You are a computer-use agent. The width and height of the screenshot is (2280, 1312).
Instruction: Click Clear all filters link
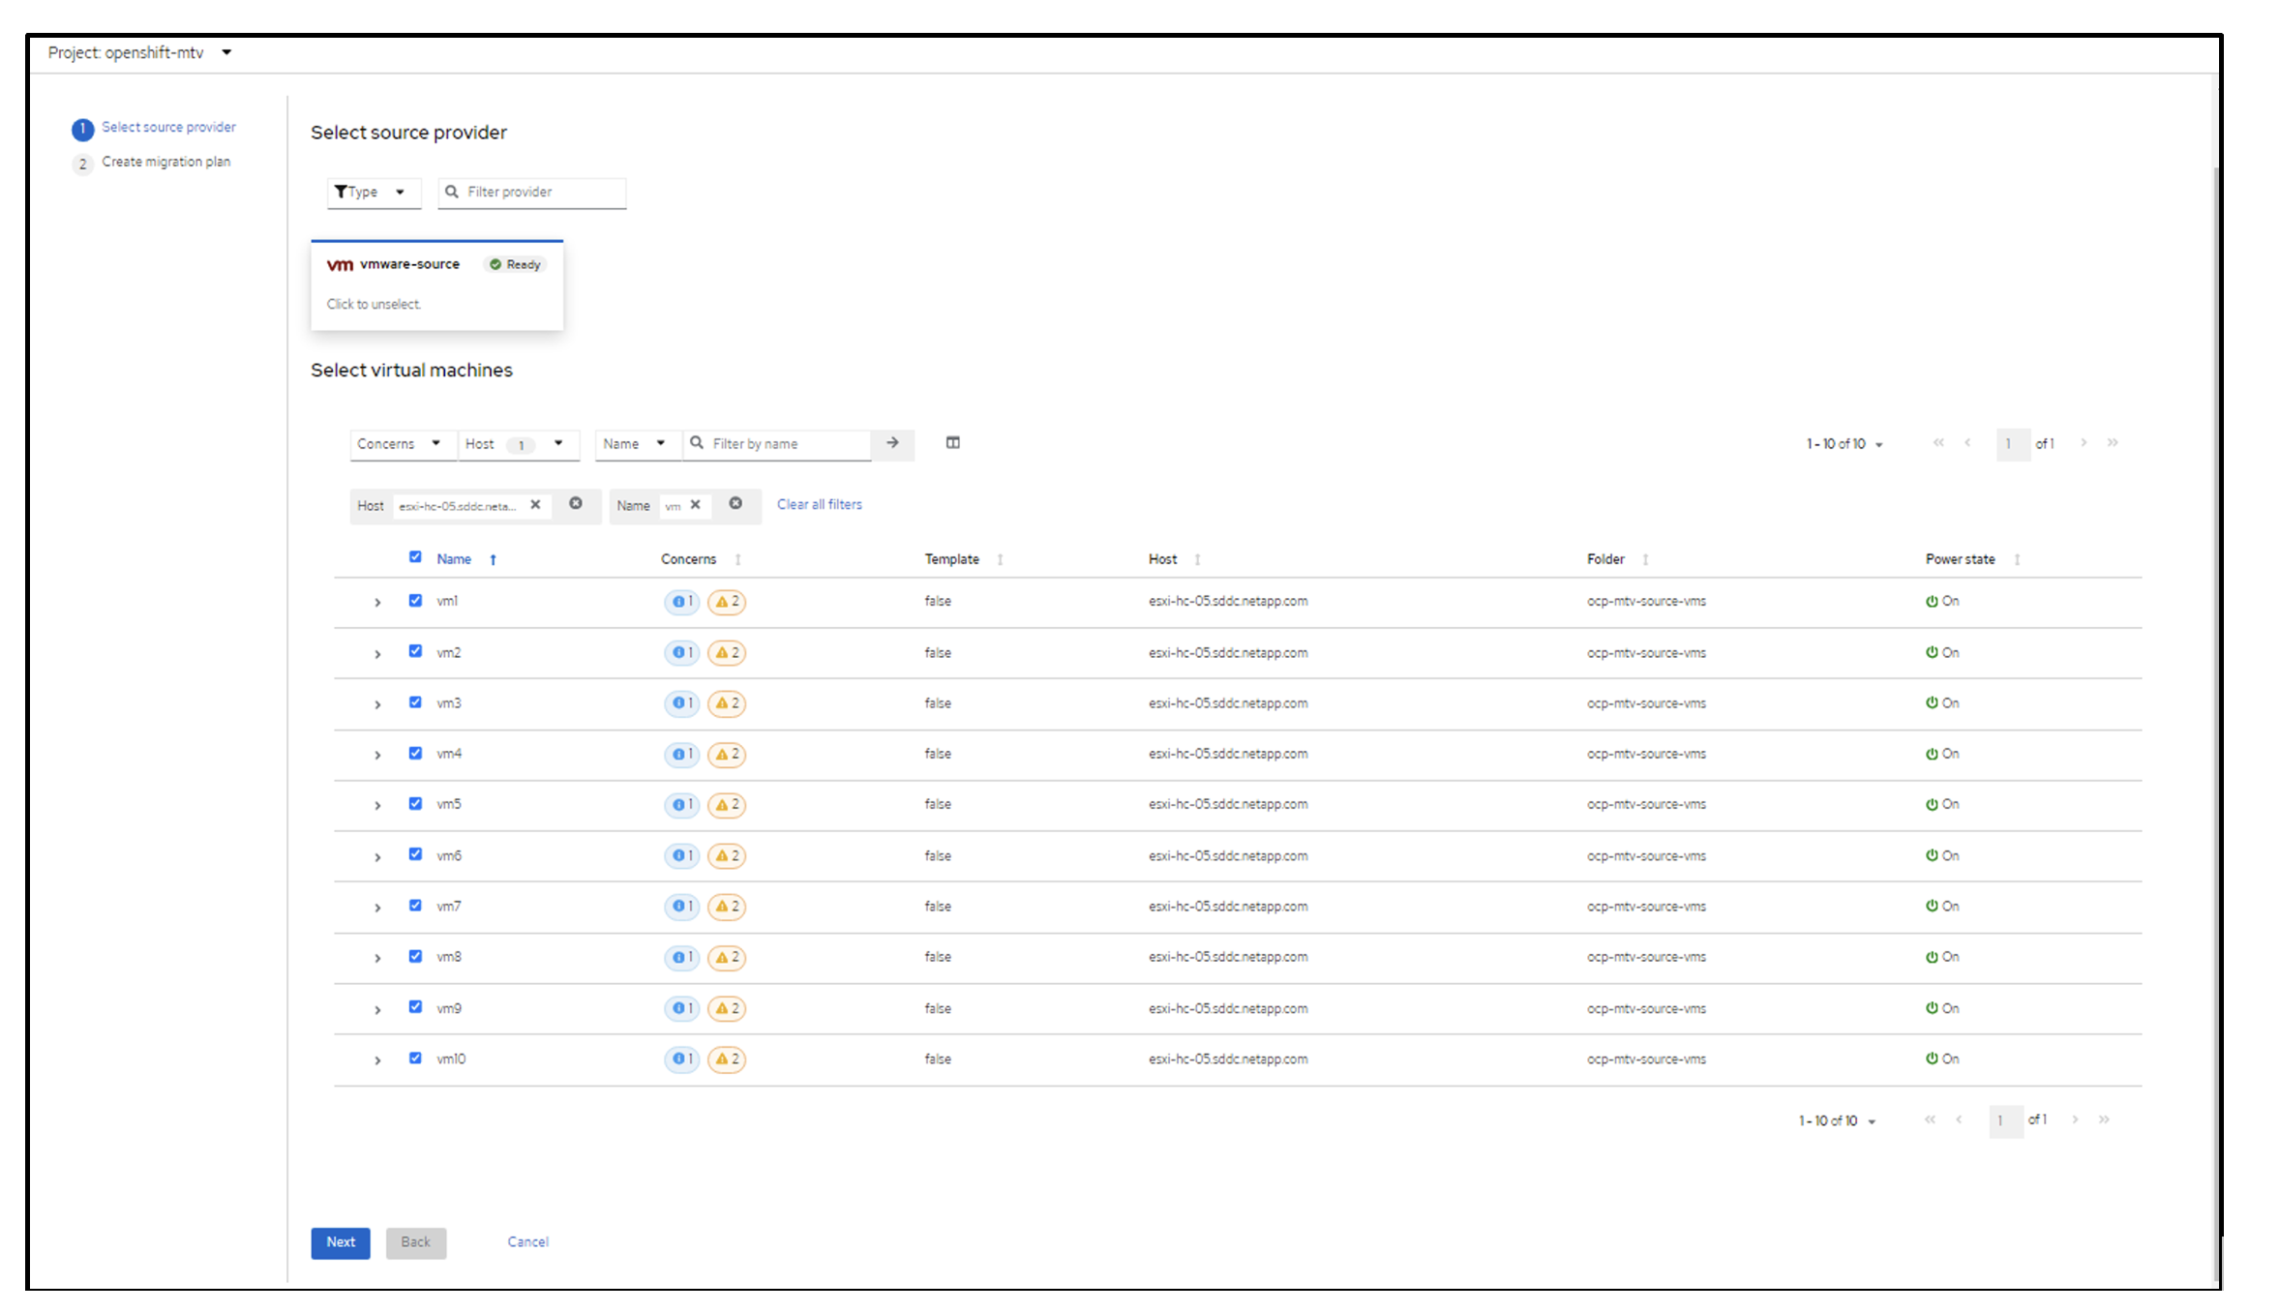click(821, 502)
